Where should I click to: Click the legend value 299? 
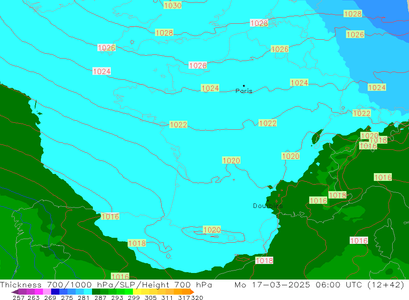coord(134,298)
